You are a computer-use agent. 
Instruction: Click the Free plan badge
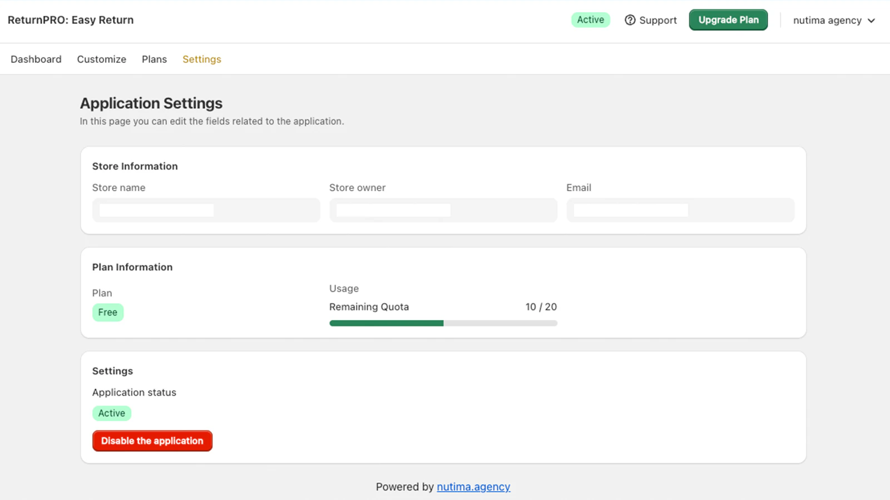click(x=108, y=312)
